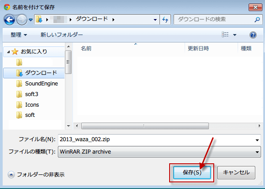Image resolution: width=265 pixels, height=189 pixels.
Task: Select ダウンロード in favorites list
Action: [x=34, y=73]
